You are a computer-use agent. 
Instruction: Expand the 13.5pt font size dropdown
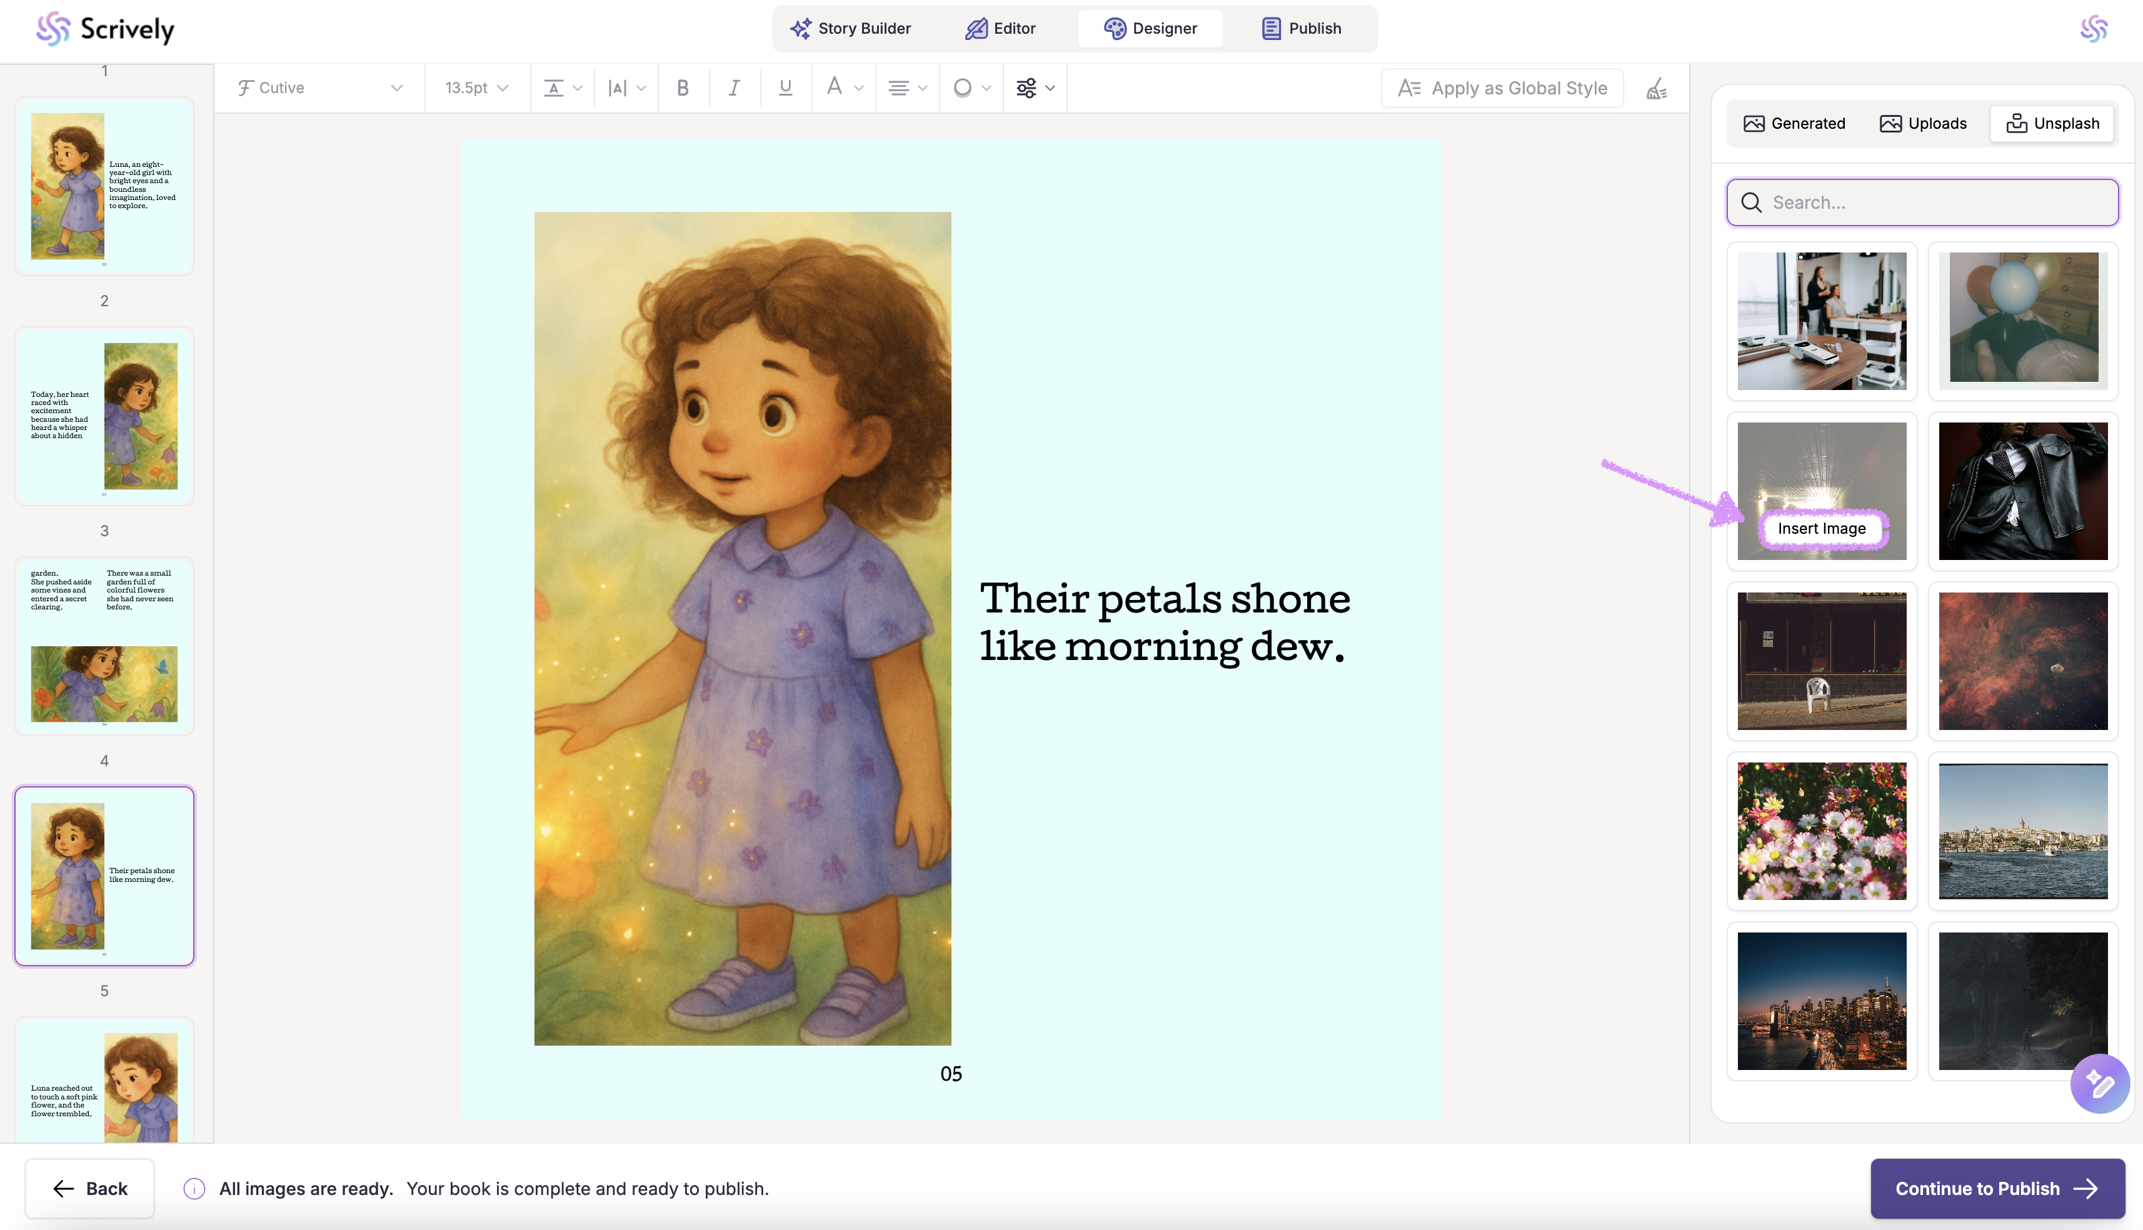coord(476,88)
